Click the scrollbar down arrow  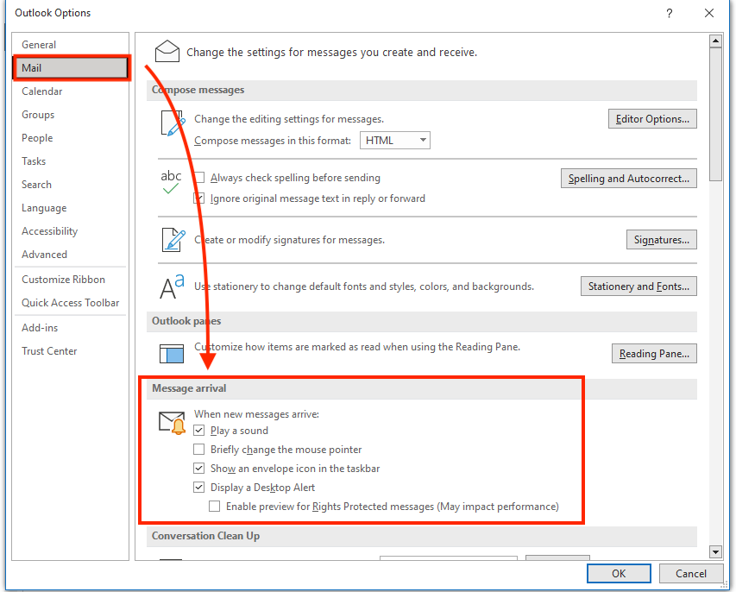(x=715, y=552)
